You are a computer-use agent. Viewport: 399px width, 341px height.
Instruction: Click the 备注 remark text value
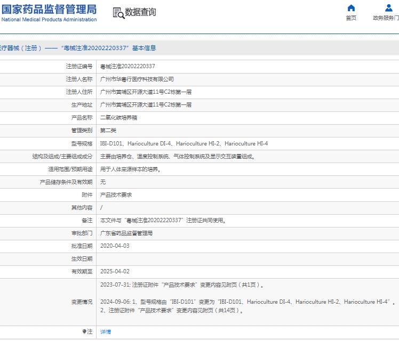coord(163,220)
